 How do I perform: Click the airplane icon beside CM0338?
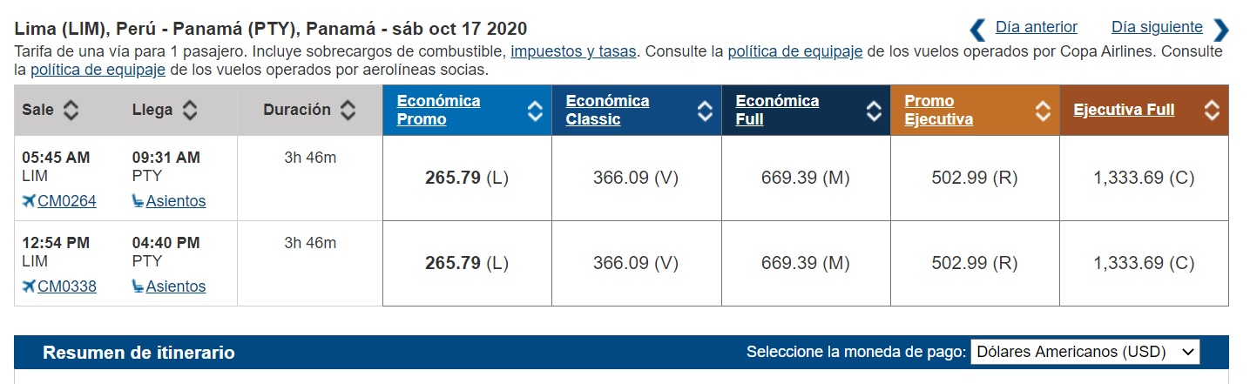coord(29,286)
